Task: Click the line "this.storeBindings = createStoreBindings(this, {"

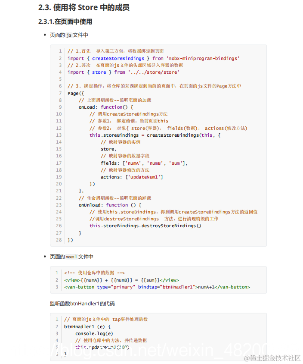Action: 155,135
